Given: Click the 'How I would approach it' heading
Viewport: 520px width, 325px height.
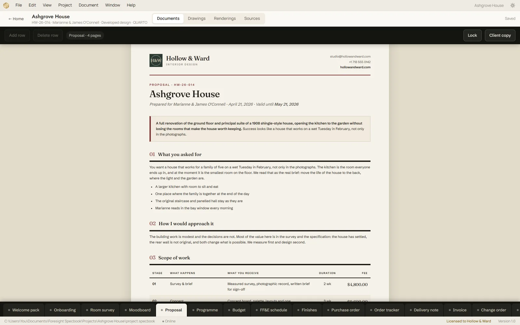Looking at the screenshot, I should tap(186, 224).
